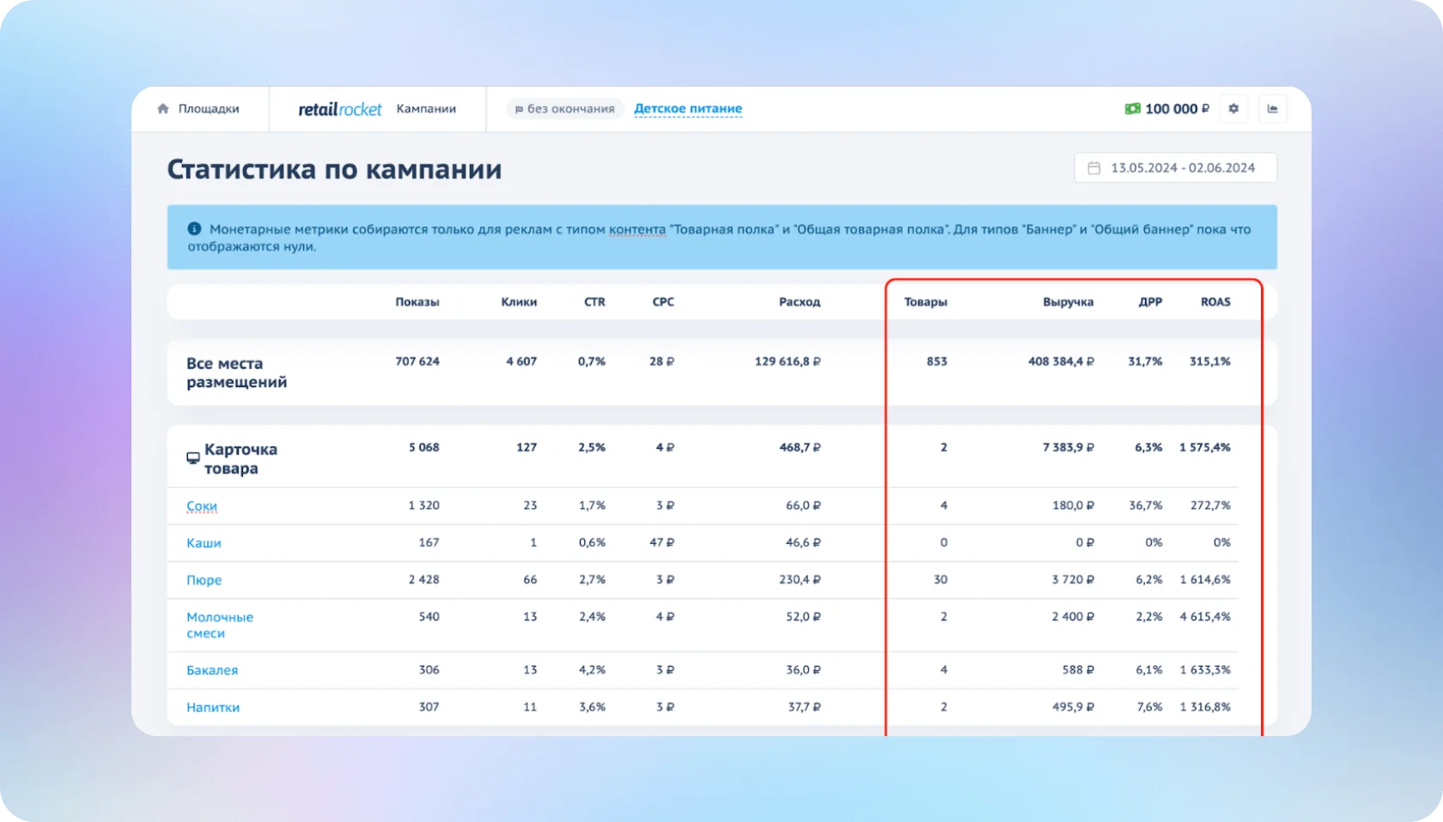Open the Пюре placement link
1443x822 pixels.
pos(204,580)
